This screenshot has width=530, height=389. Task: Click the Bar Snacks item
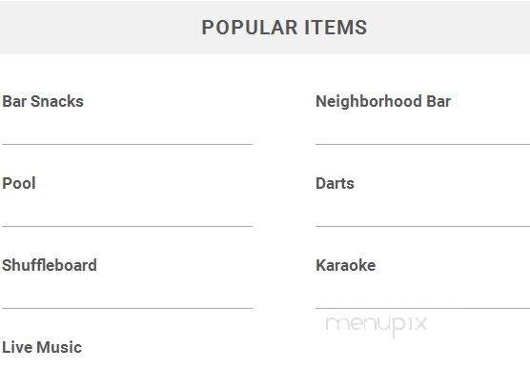(43, 101)
